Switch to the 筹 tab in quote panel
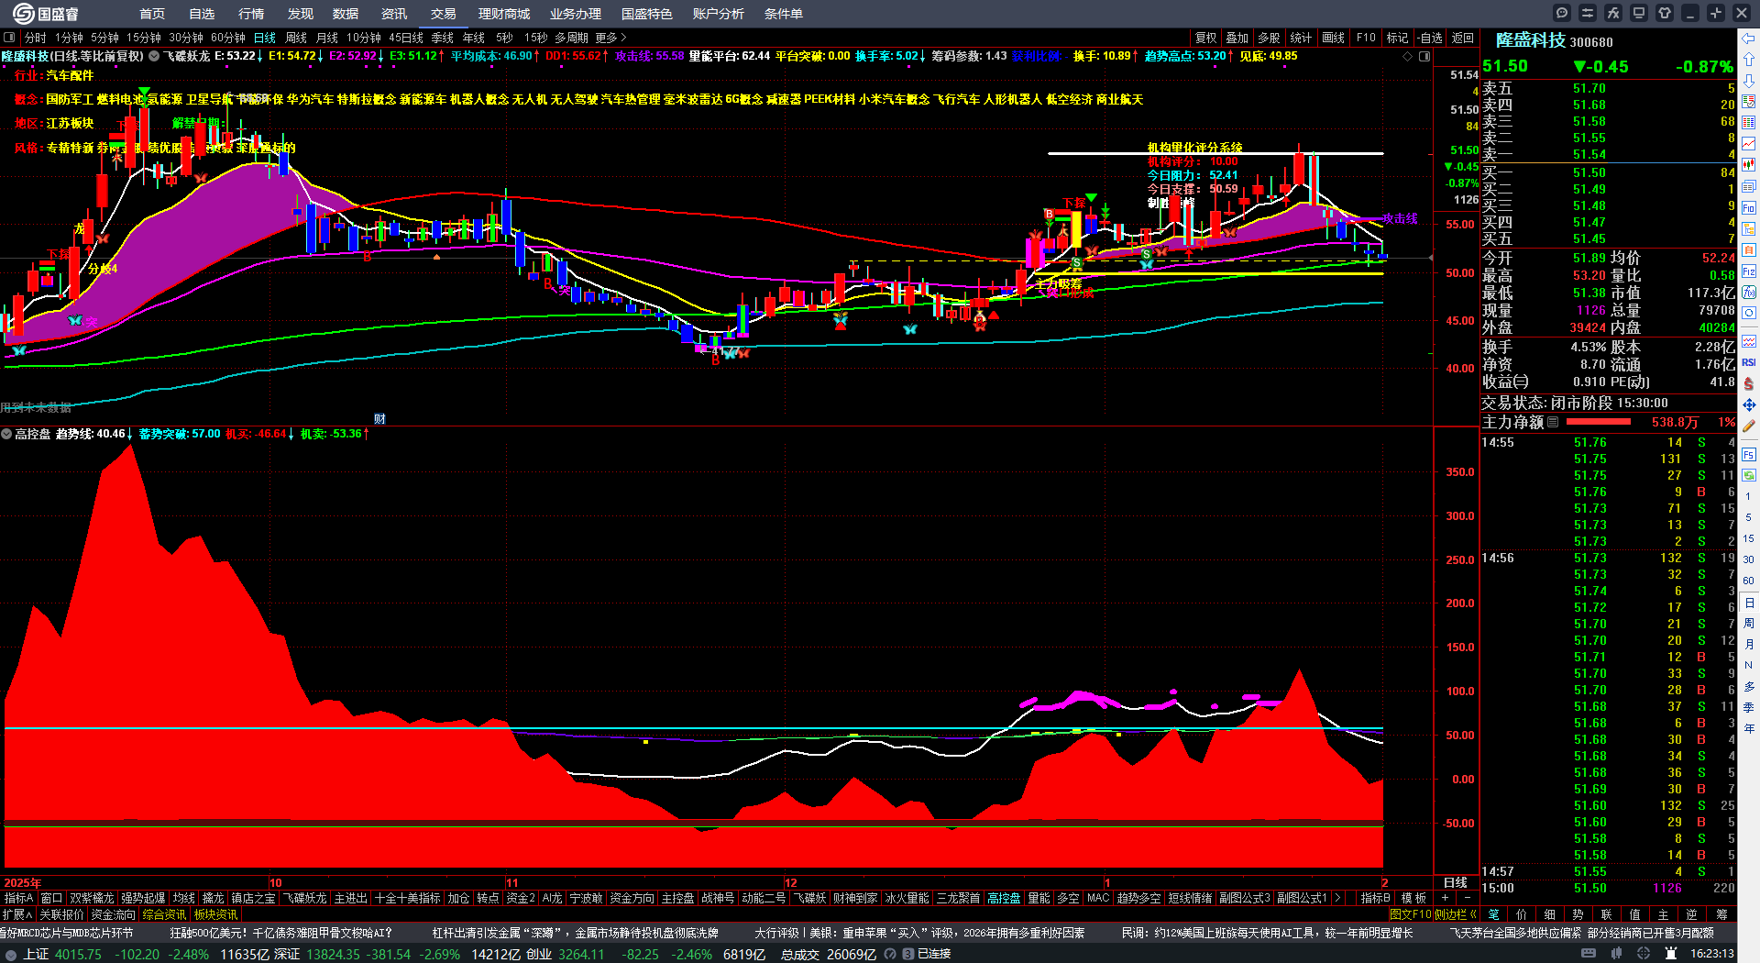Image resolution: width=1760 pixels, height=963 pixels. pyautogui.click(x=1721, y=914)
